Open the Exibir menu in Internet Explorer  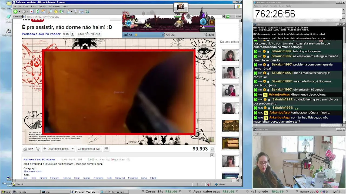(x=33, y=6)
